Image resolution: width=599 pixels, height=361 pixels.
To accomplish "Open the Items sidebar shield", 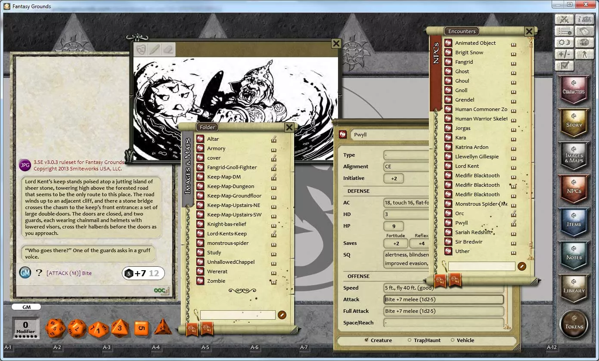I will [574, 223].
